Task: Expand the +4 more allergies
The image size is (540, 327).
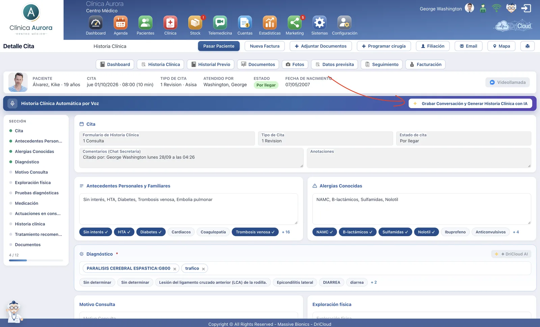Action: tap(516, 232)
